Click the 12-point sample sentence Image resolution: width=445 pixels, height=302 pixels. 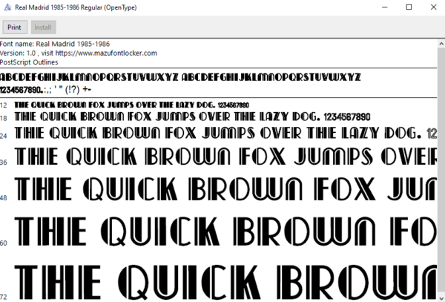(132, 105)
